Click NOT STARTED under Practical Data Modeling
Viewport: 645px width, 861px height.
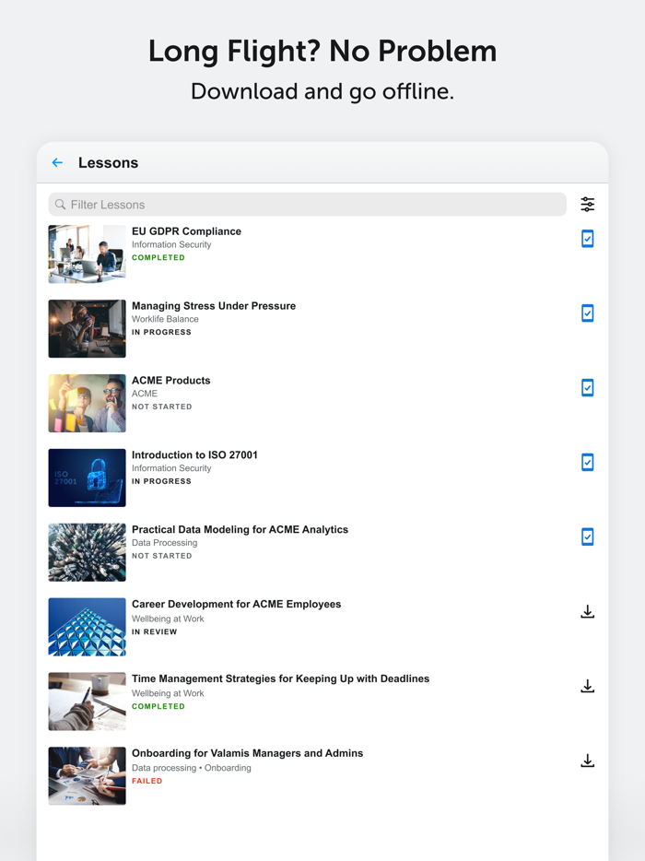point(162,556)
